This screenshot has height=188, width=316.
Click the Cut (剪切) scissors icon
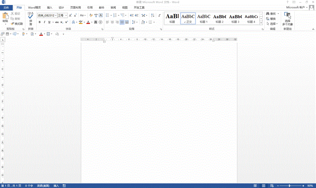12,14
